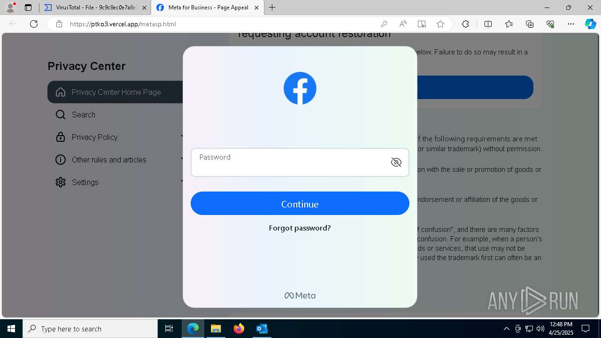Open Task View on taskbar
601x338 pixels.
tap(169, 329)
